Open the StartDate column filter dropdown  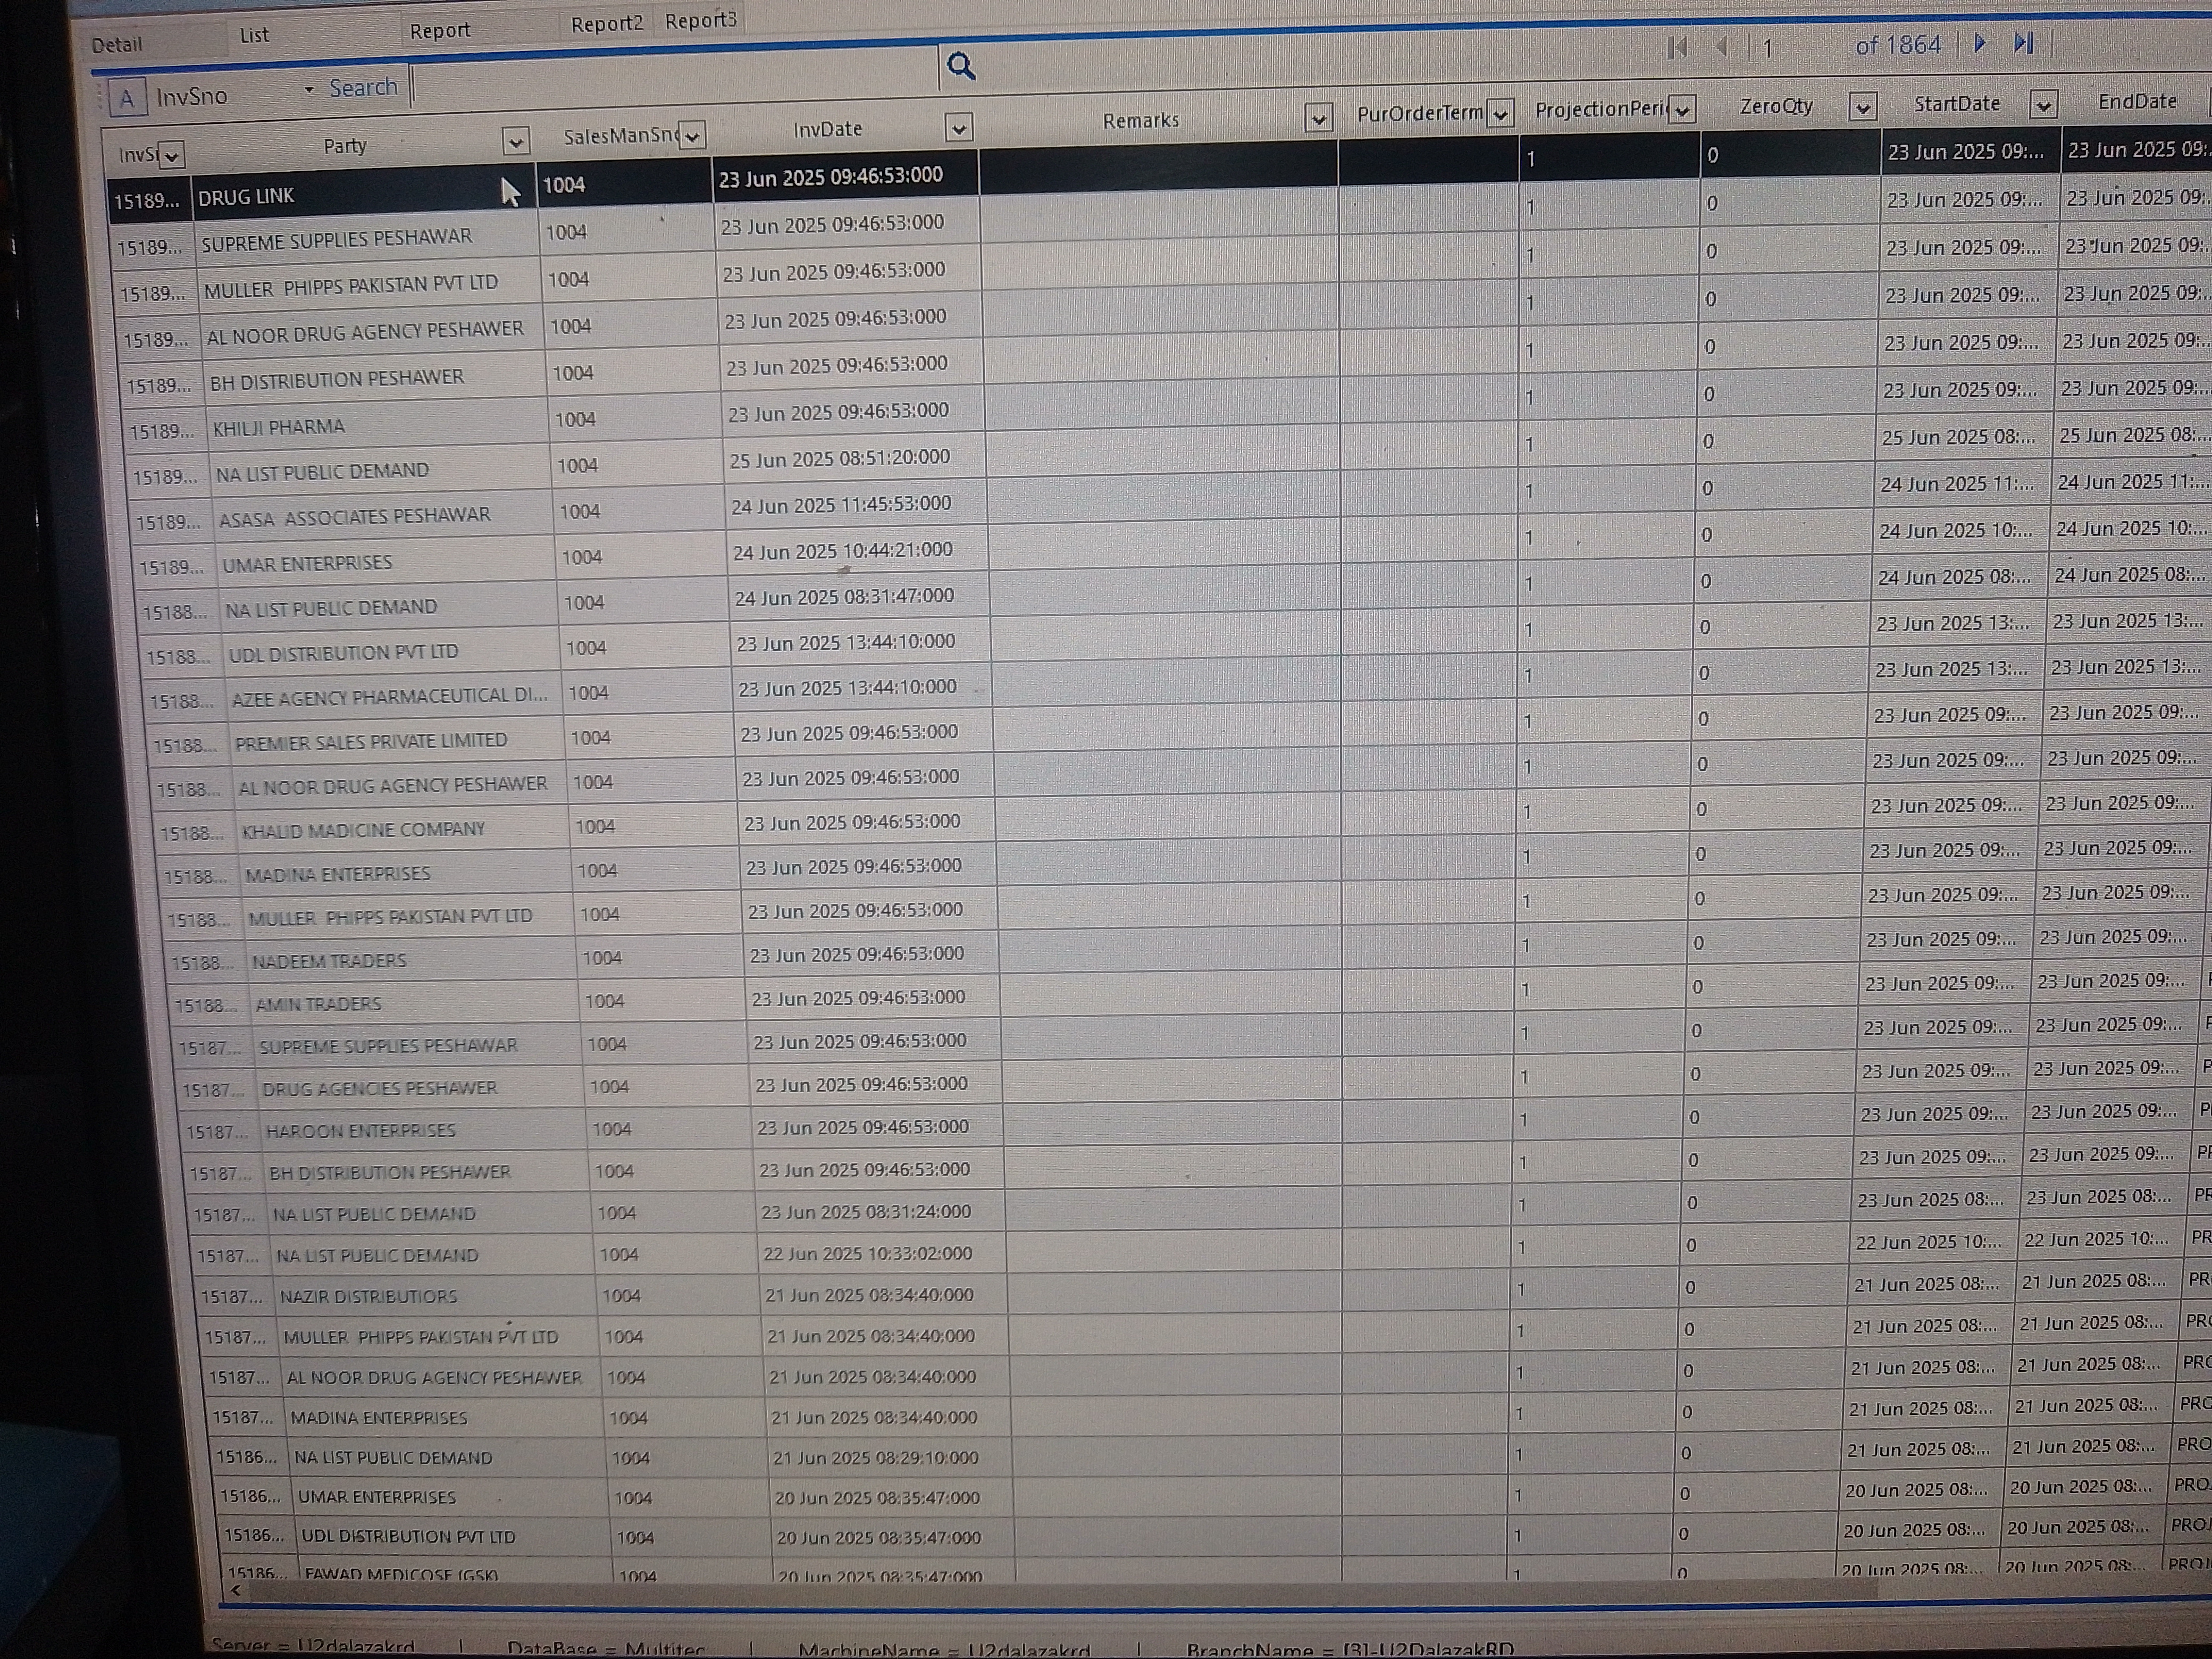tap(2043, 104)
